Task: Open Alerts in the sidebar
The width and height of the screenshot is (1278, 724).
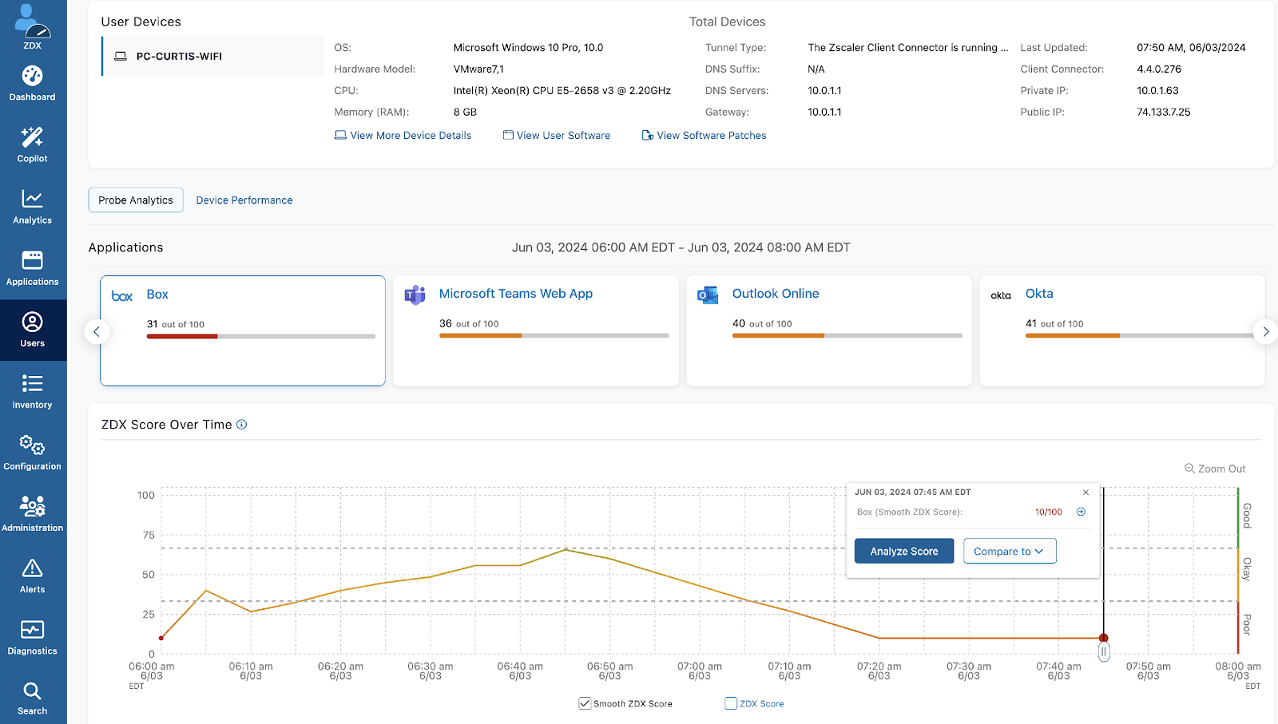Action: pyautogui.click(x=32, y=576)
